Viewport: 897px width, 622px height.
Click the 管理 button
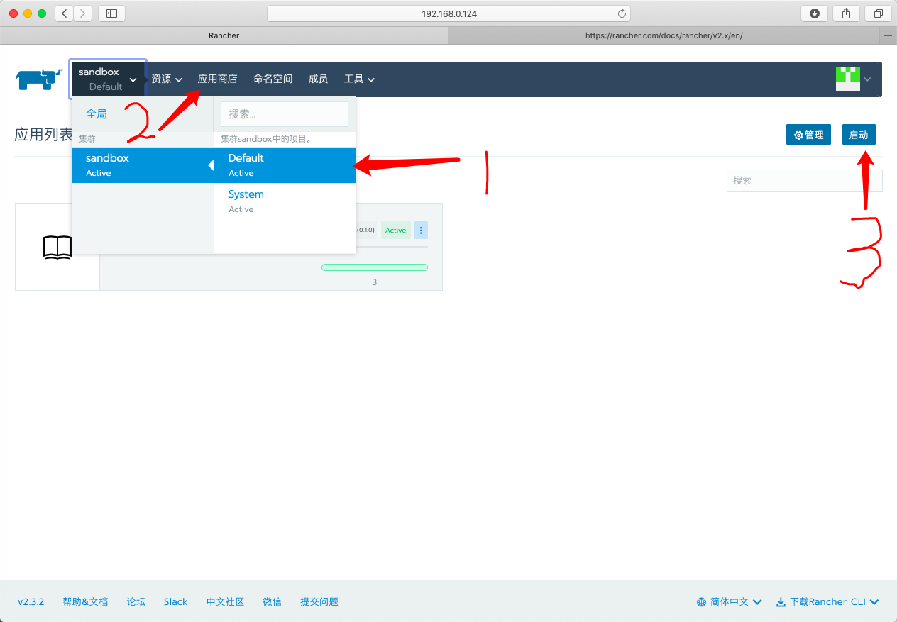tap(808, 135)
